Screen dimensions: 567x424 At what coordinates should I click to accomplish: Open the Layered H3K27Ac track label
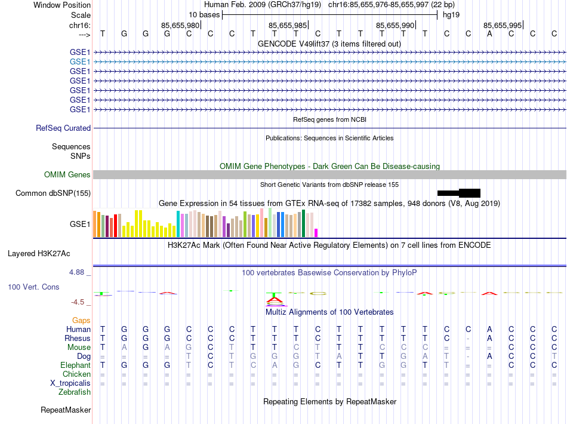pyautogui.click(x=39, y=253)
